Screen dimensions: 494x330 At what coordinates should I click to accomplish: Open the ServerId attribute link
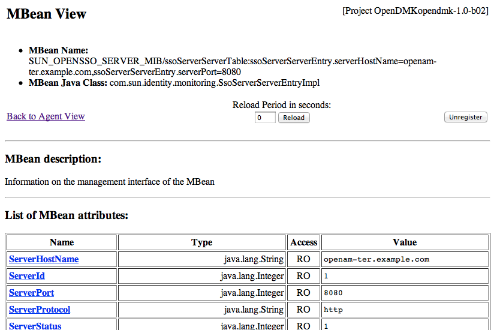(27, 276)
